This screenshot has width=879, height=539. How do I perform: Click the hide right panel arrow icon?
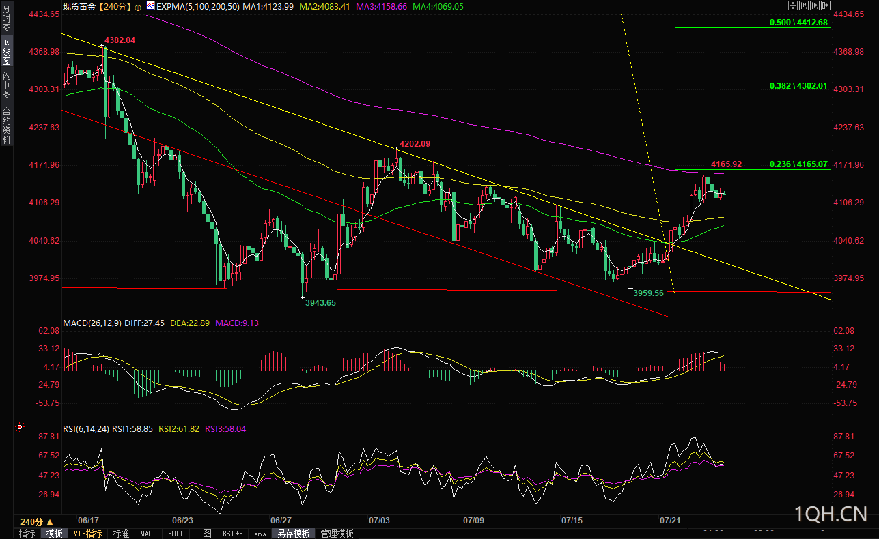click(x=826, y=5)
